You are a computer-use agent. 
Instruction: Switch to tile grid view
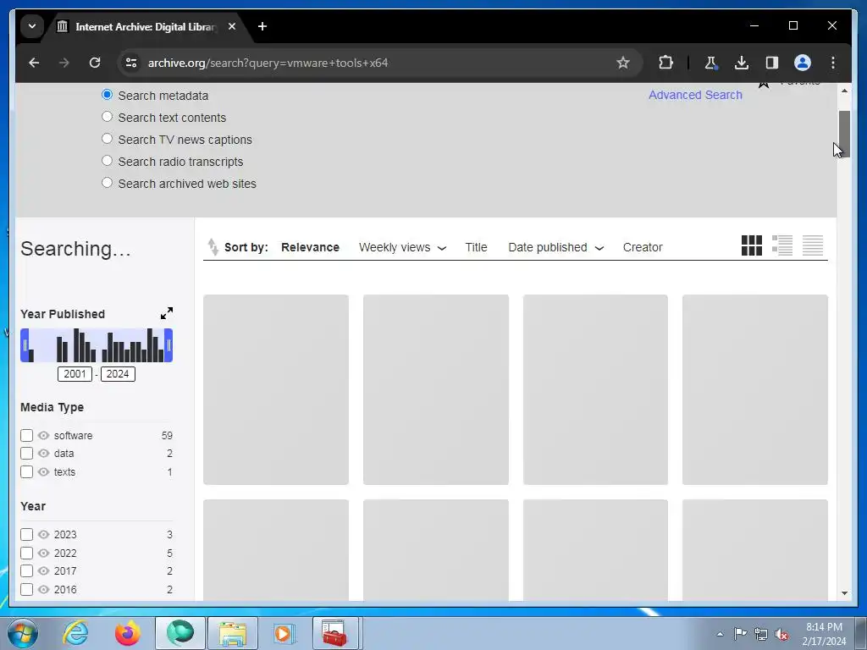click(x=752, y=245)
